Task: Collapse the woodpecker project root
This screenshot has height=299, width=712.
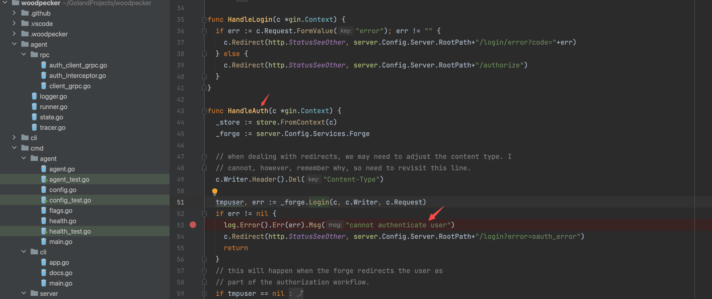Action: point(5,3)
